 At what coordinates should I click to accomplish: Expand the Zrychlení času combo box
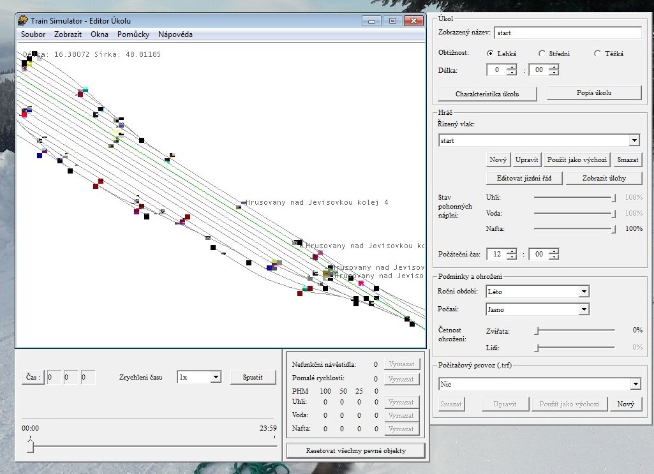pyautogui.click(x=215, y=377)
